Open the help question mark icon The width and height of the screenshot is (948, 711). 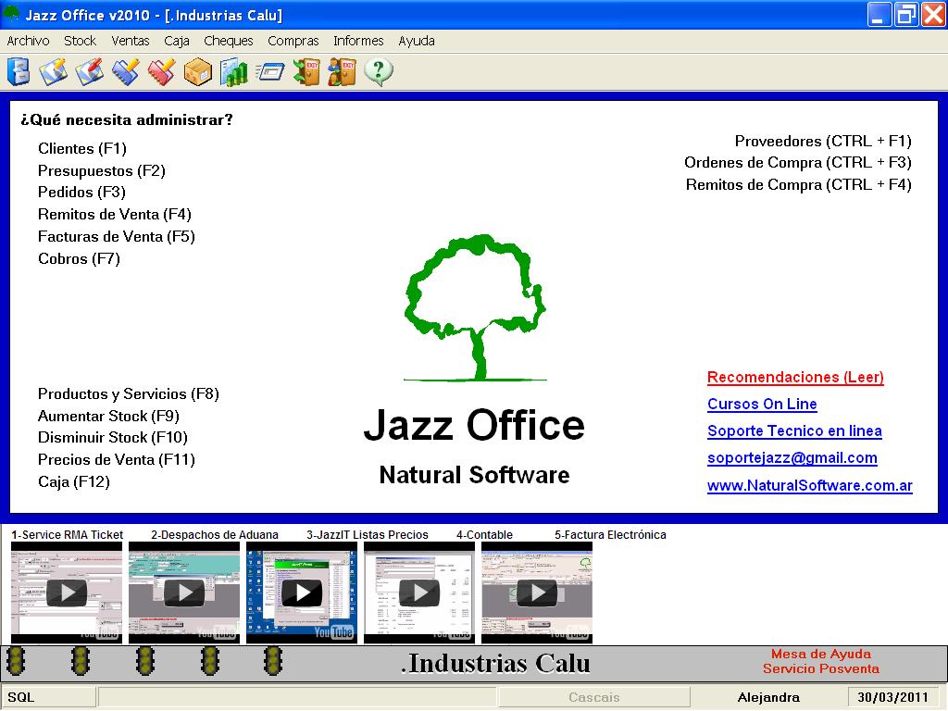(x=379, y=72)
